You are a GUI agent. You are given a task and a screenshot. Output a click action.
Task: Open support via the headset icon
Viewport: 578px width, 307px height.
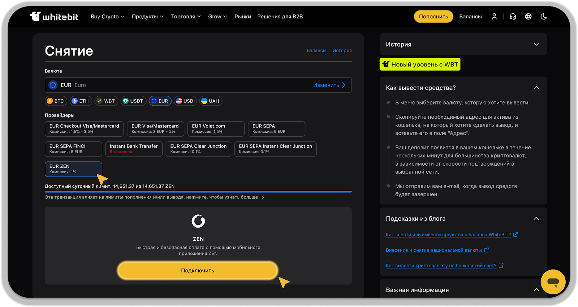tap(513, 17)
